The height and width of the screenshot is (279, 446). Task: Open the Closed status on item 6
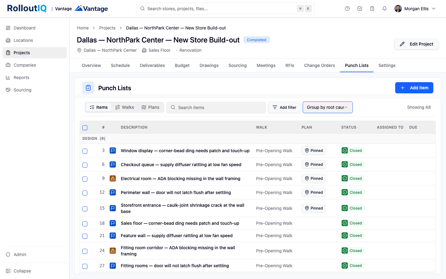352,165
